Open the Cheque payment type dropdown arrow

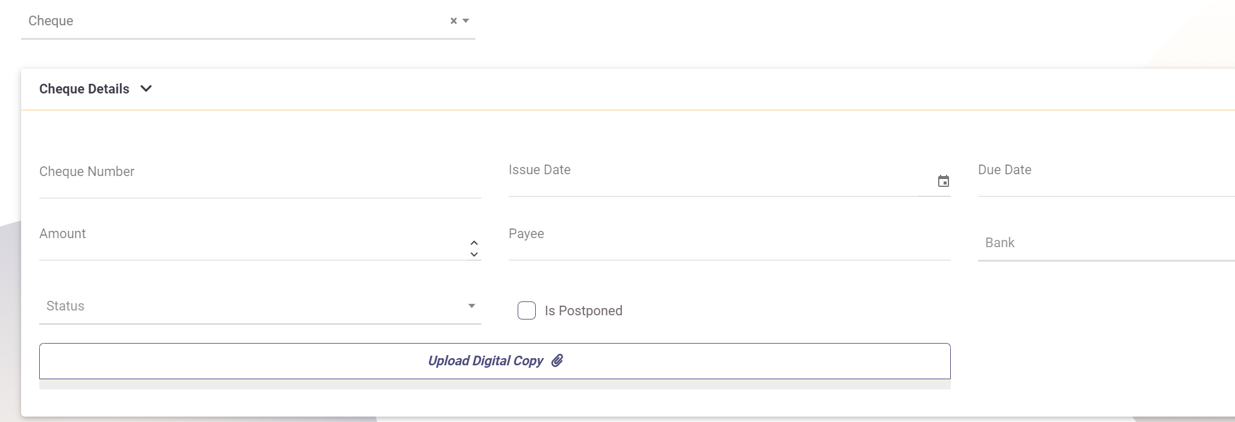[x=466, y=20]
